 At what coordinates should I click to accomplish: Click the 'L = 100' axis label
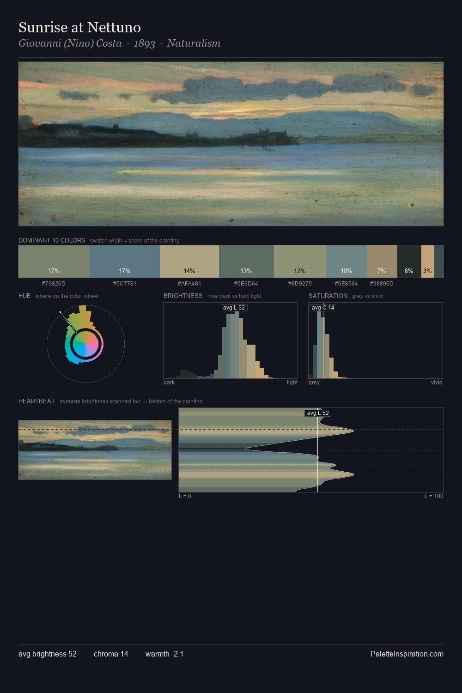[x=434, y=496]
